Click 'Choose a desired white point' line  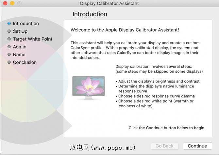click(155, 101)
